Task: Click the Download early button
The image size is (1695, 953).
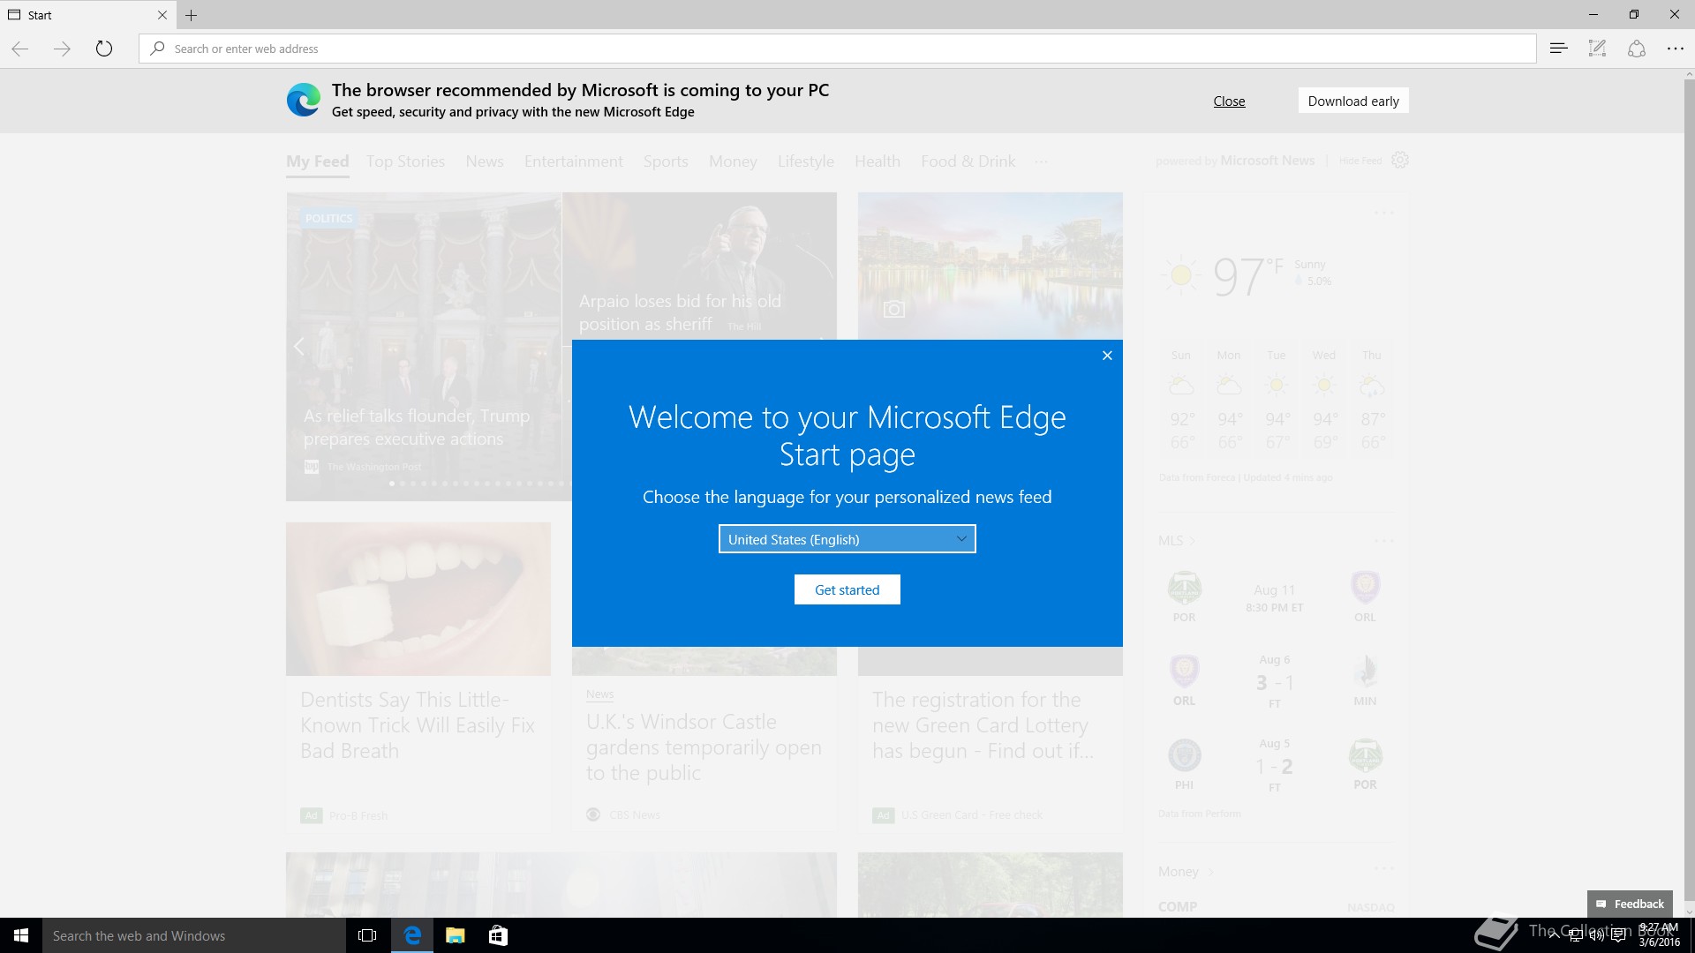Action: [x=1353, y=101]
